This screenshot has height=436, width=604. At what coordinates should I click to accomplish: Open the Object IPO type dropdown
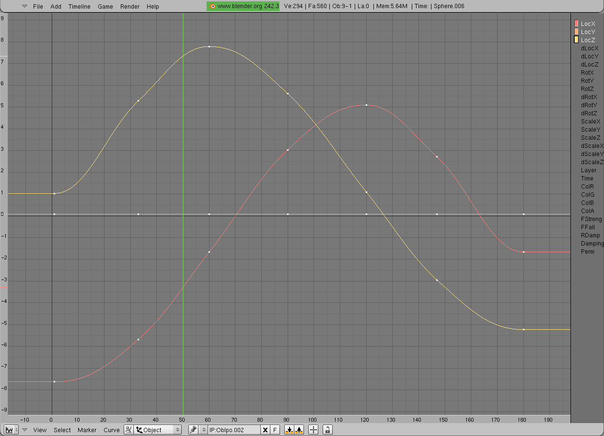[158, 430]
